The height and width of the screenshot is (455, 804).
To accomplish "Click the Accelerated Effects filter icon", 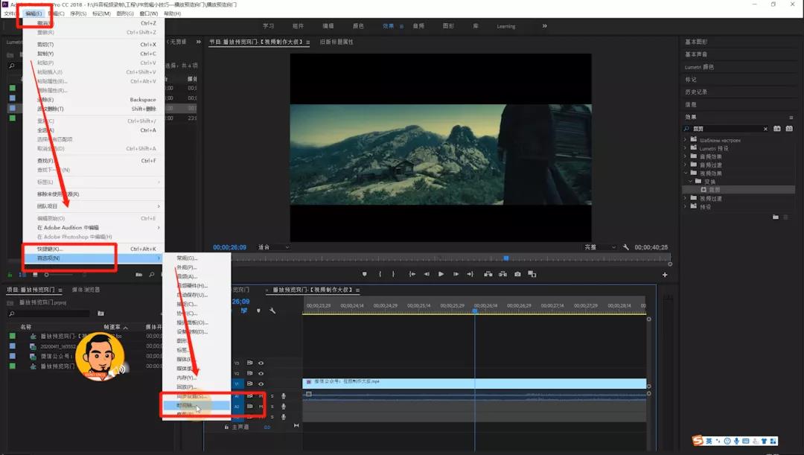I will (x=776, y=129).
